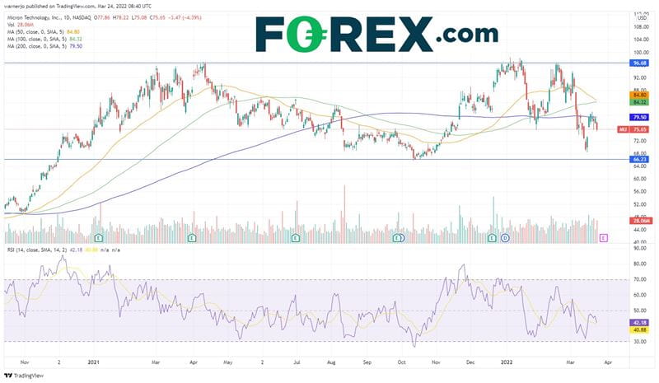Click the 56.00 price axis tick
Screen dimensions: 659x383
tap(641, 192)
